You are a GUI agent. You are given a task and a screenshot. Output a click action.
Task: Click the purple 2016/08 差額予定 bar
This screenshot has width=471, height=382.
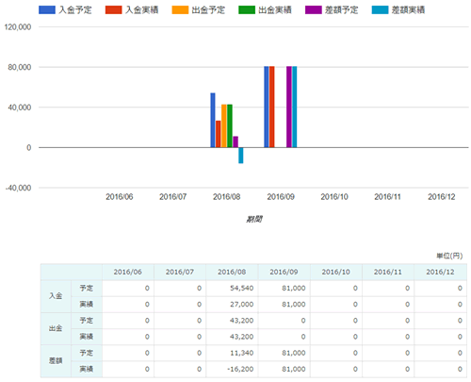235,141
